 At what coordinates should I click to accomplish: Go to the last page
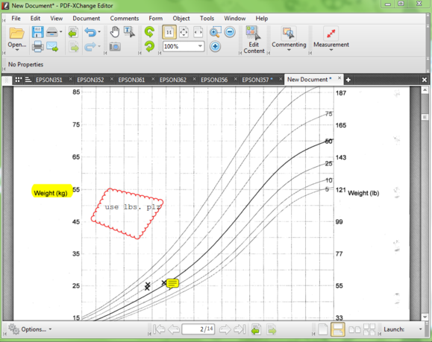pyautogui.click(x=240, y=329)
